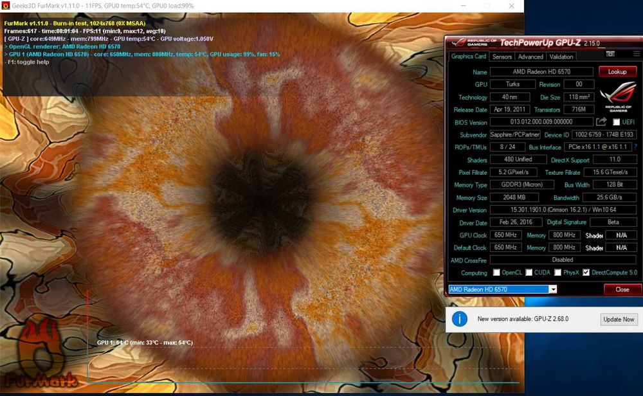The image size is (643, 396).
Task: Click the Subvendor value Sapphire/PCPartner
Action: tap(514, 134)
